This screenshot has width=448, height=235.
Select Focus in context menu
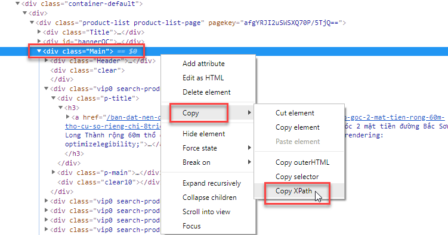[191, 226]
